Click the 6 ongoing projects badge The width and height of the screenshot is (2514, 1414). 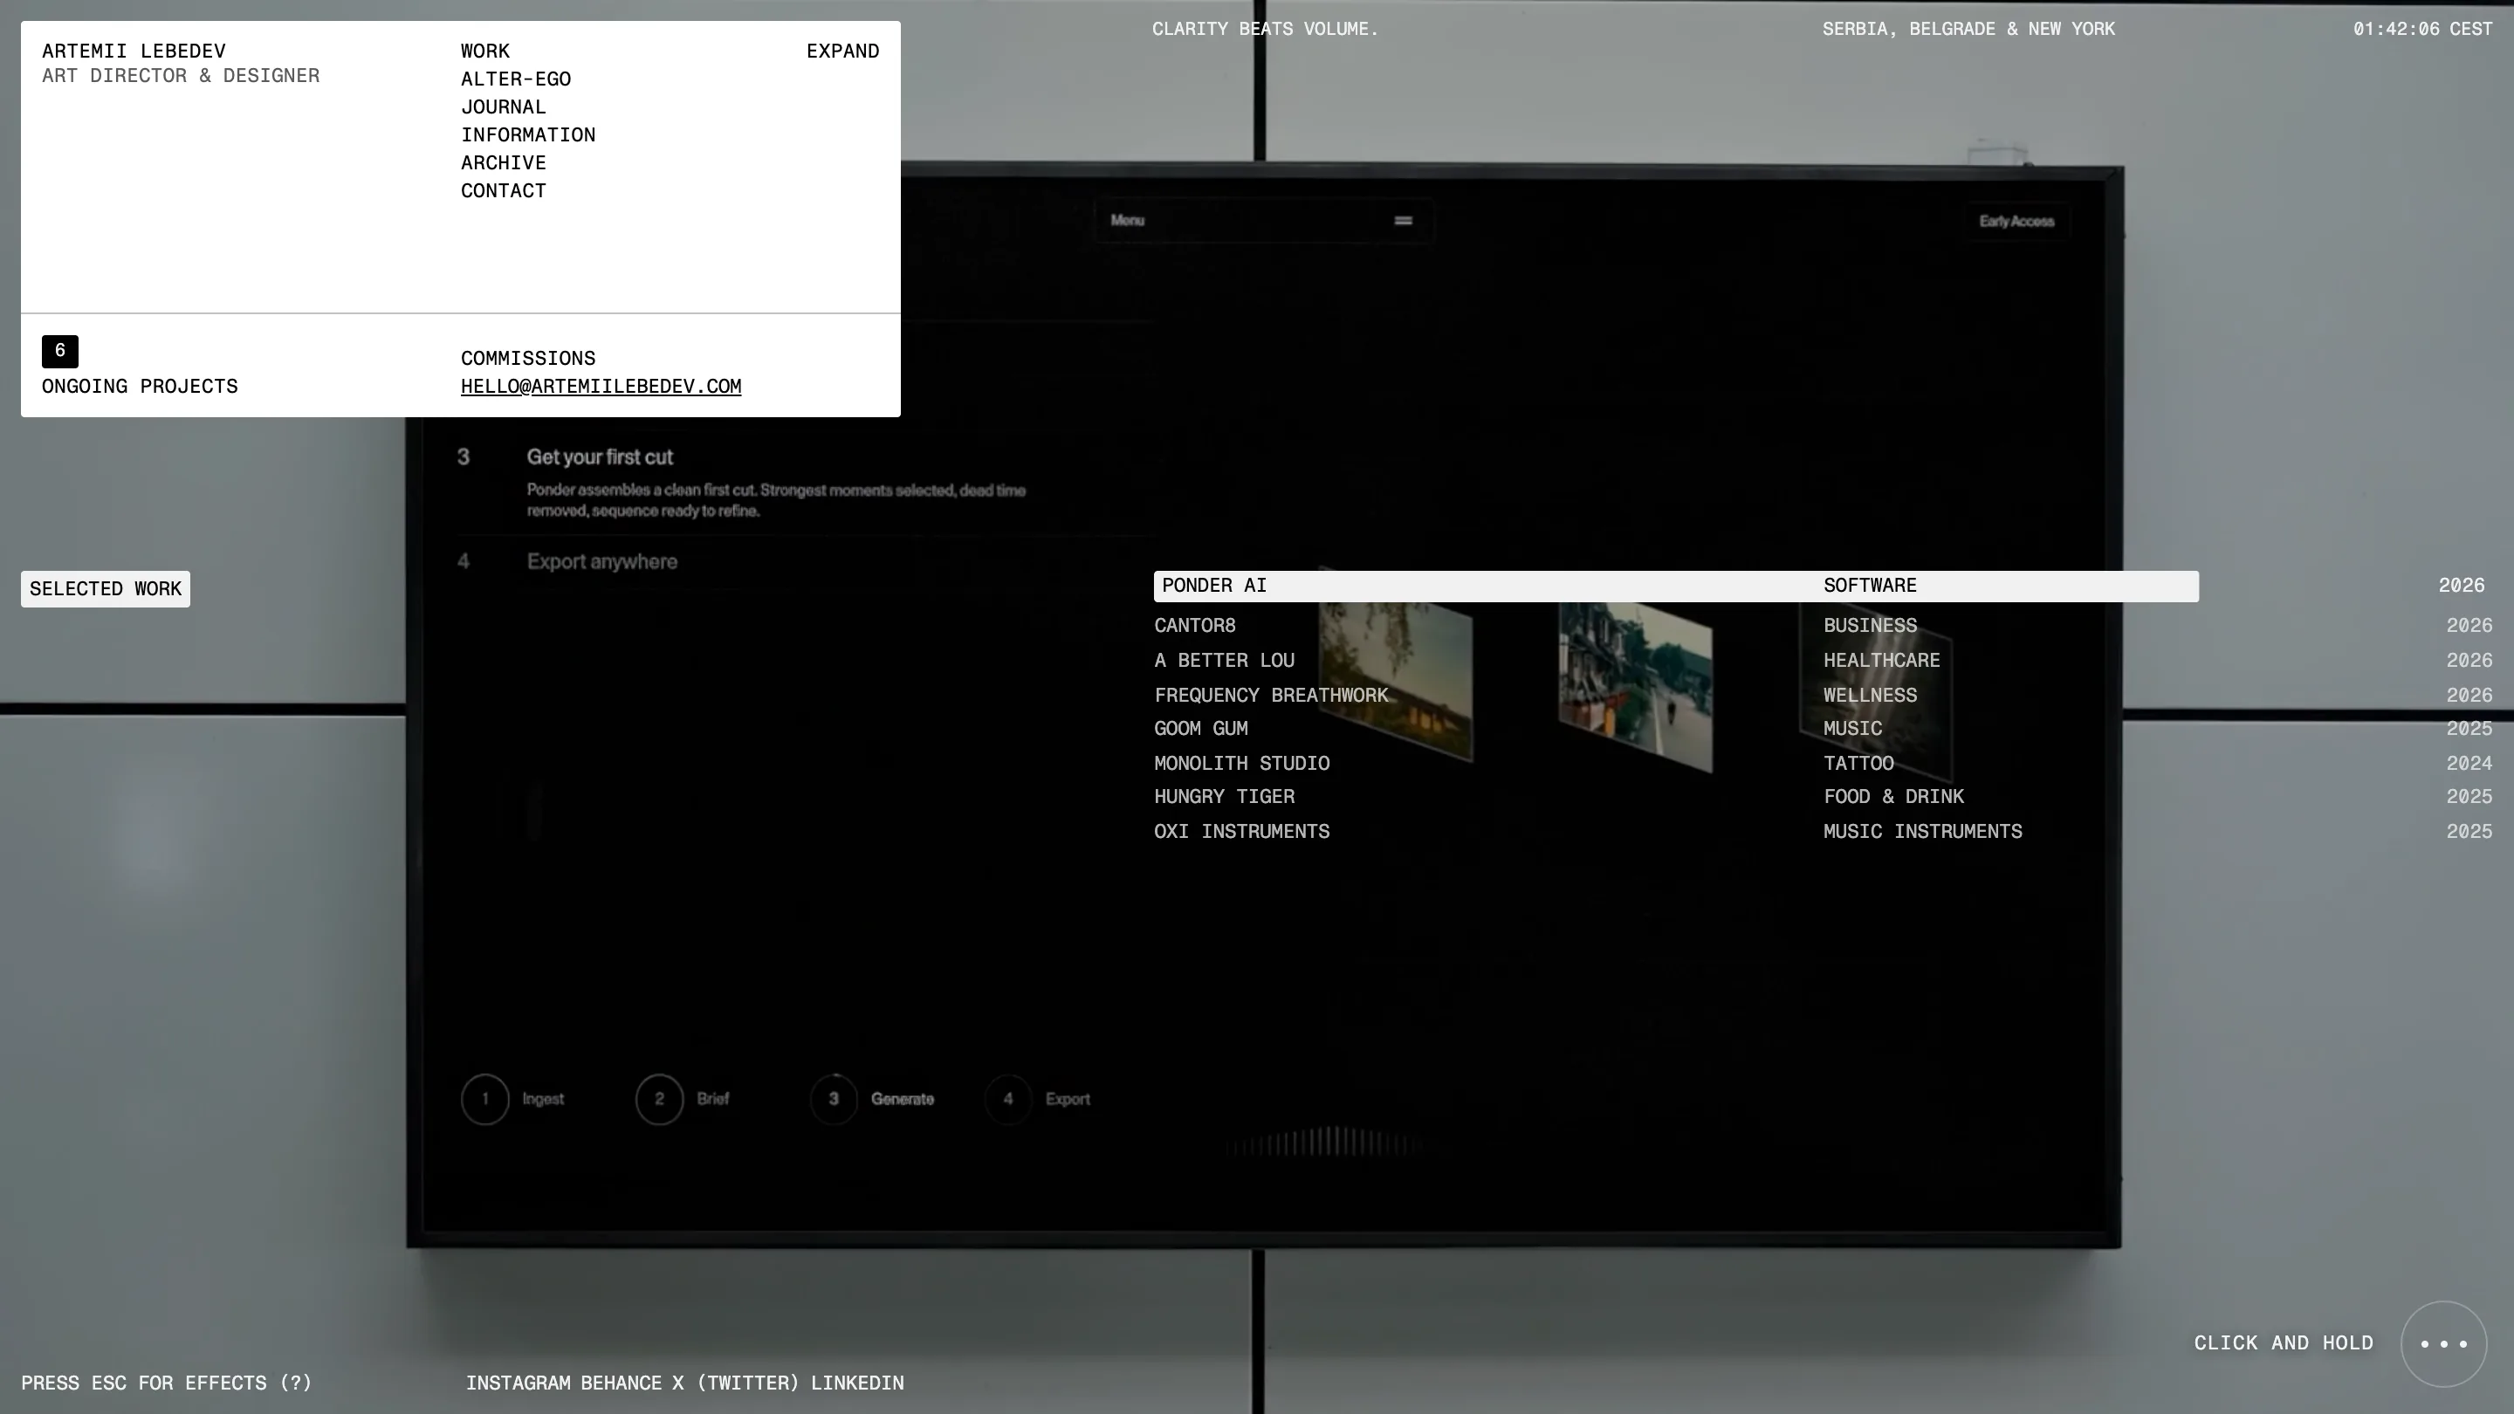point(59,350)
